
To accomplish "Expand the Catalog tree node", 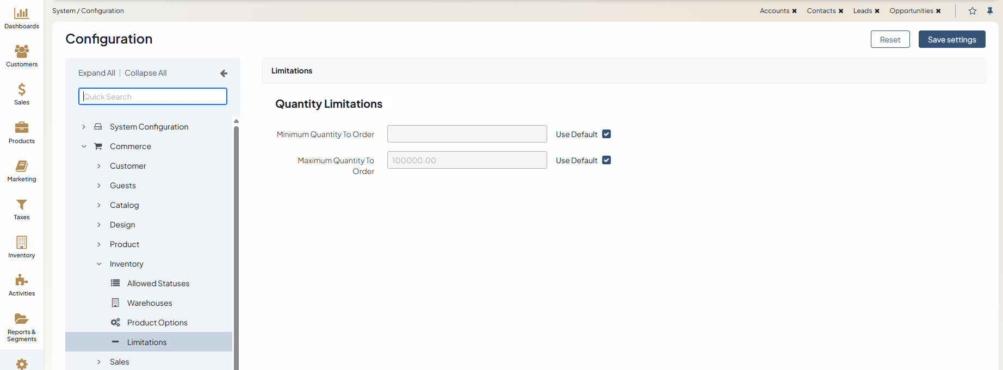I will coord(99,205).
